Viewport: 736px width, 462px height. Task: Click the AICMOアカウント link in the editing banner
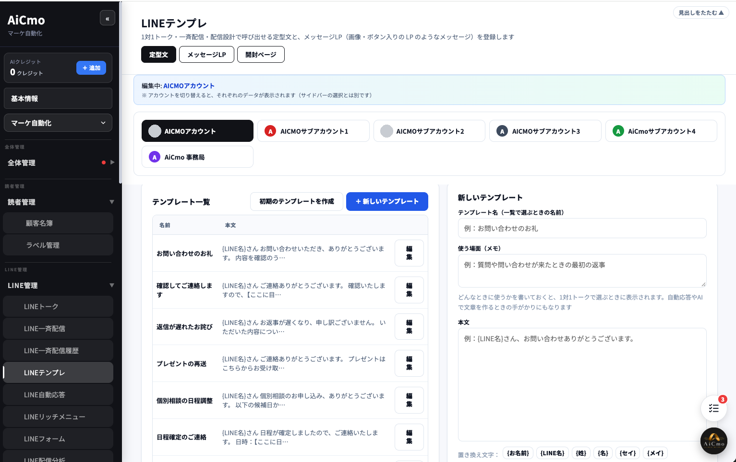pos(189,86)
